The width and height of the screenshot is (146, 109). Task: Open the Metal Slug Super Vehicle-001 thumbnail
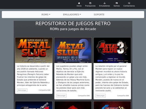coord(34,50)
